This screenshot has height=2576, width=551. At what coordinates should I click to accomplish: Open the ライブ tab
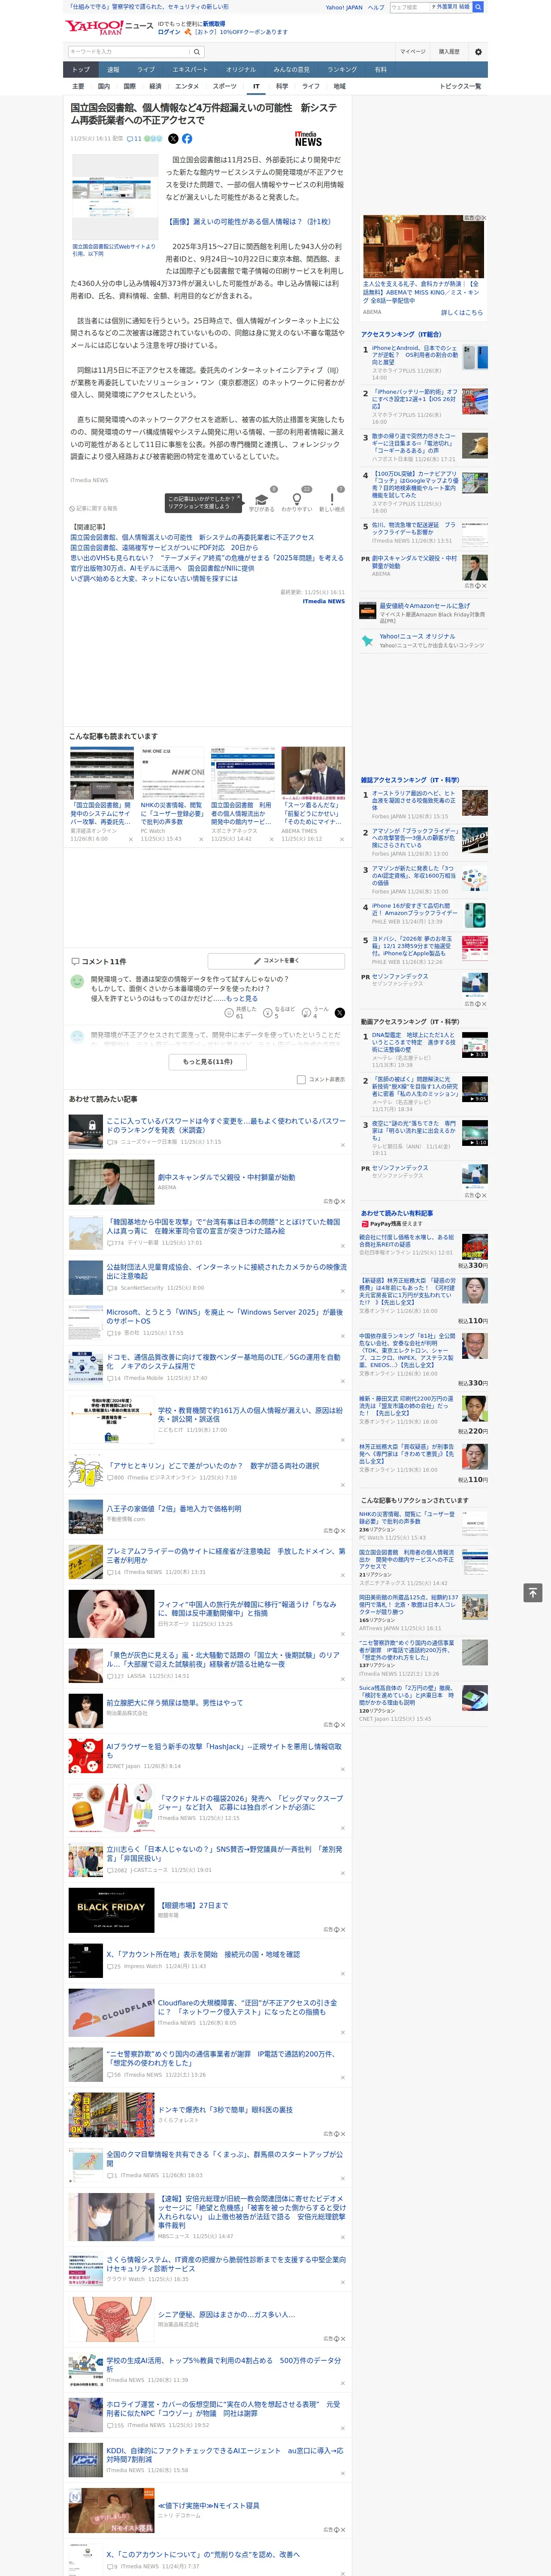146,69
